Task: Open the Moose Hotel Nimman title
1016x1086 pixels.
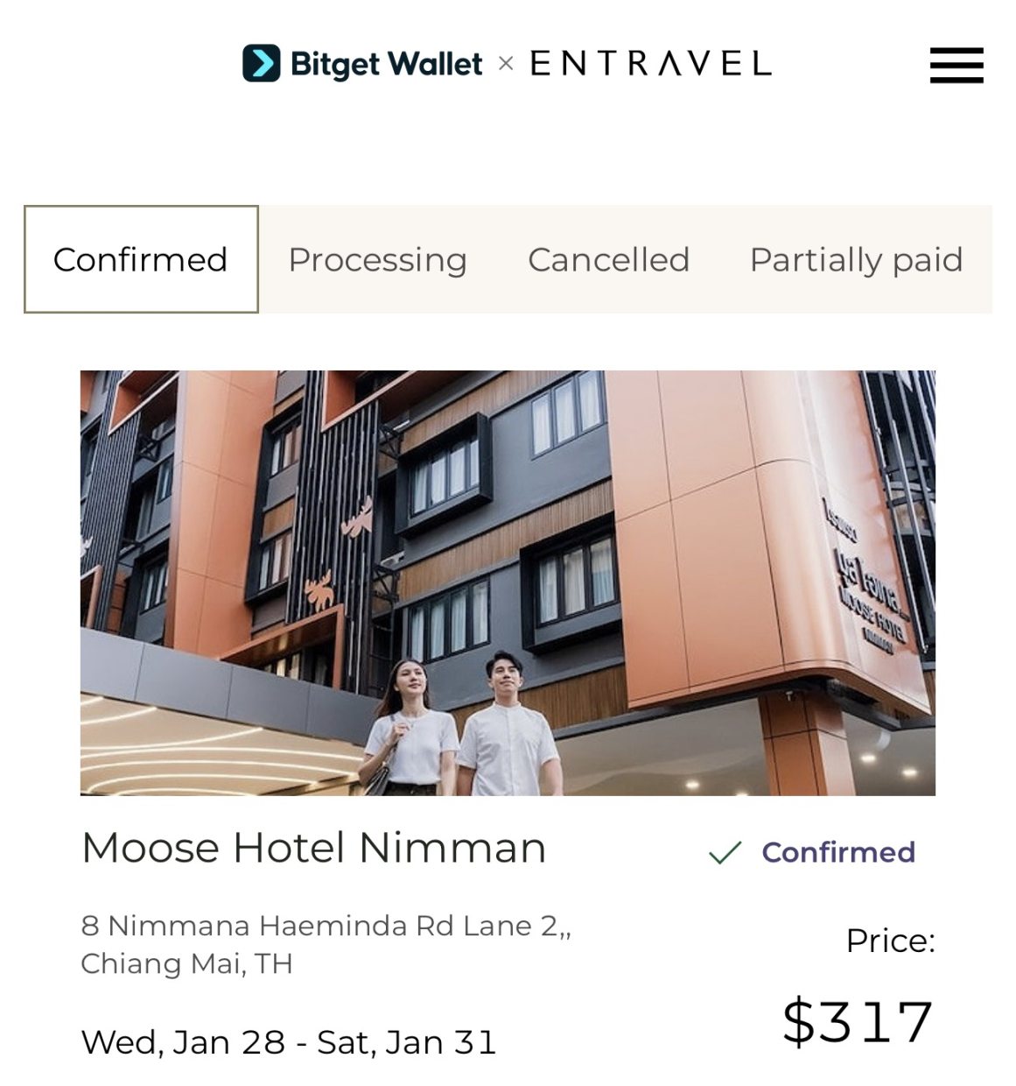Action: pyautogui.click(x=313, y=848)
